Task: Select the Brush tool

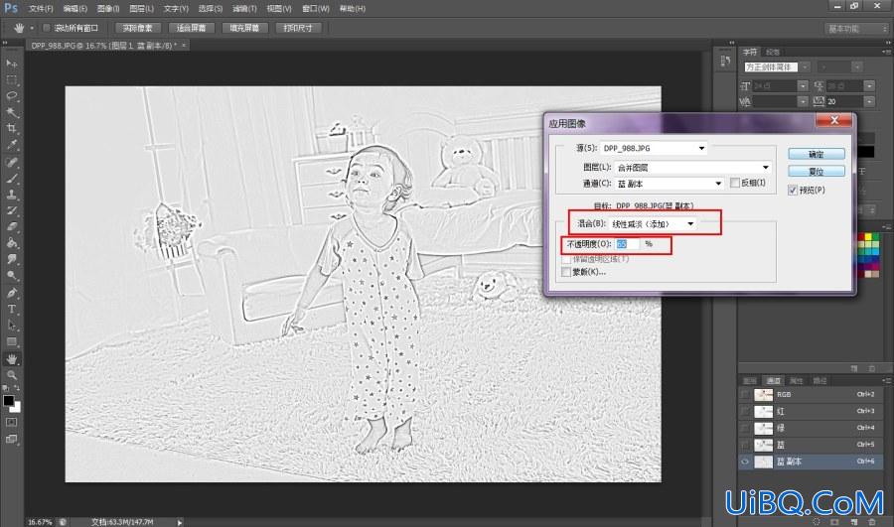Action: click(x=11, y=179)
